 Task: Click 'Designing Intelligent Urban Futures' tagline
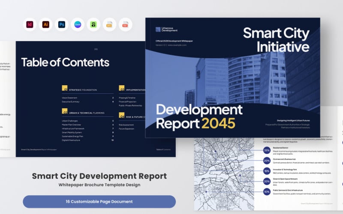[293, 121]
